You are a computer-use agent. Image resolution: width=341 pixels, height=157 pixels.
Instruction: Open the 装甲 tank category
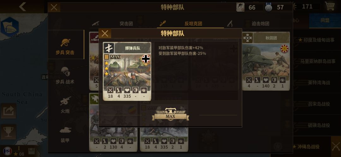tap(65, 134)
